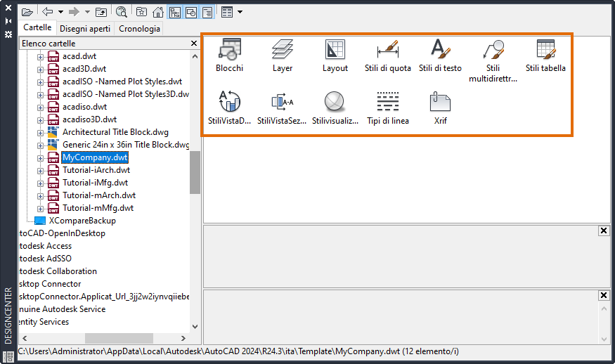Close the description pane with X

coord(604,295)
